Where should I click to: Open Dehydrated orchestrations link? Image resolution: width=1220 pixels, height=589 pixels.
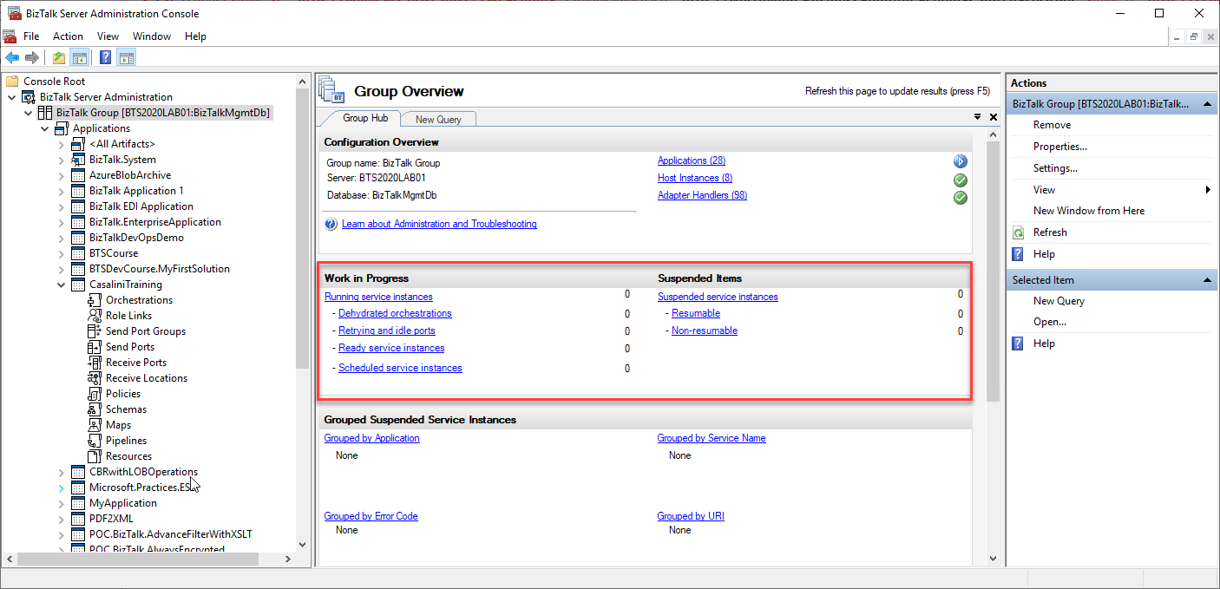click(x=395, y=313)
